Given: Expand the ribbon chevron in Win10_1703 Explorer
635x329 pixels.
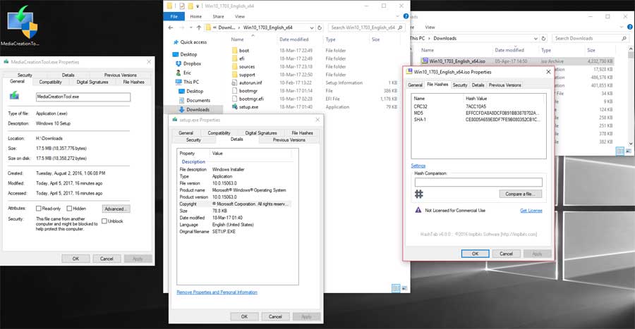Looking at the screenshot, I should [x=397, y=16].
